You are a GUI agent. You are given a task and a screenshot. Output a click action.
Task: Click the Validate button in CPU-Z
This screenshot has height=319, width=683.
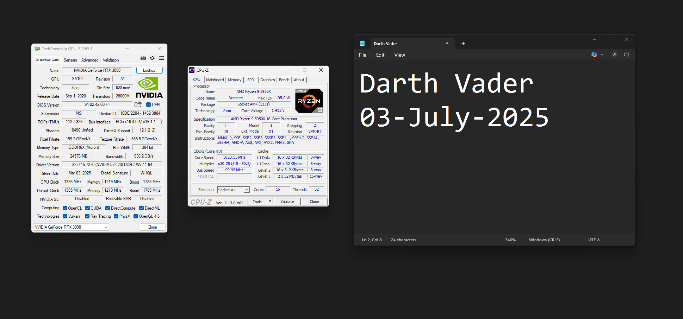pyautogui.click(x=287, y=202)
